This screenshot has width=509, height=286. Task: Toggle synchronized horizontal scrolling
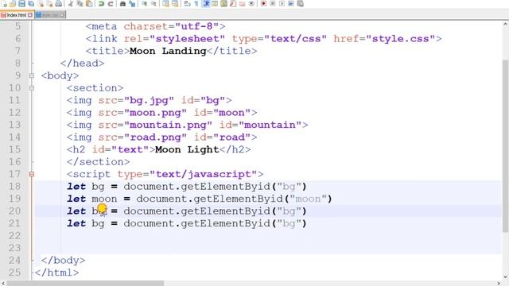pyautogui.click(x=175, y=4)
